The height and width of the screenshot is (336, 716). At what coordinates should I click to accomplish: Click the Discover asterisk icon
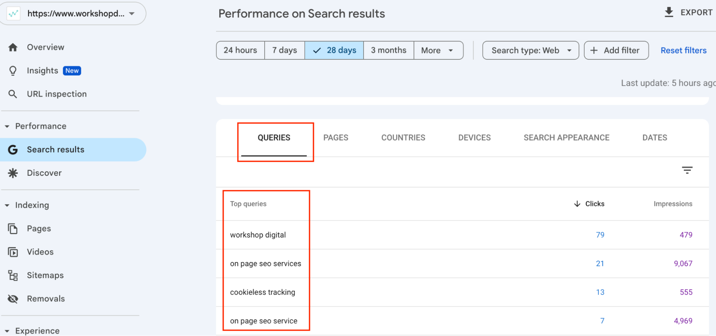click(x=13, y=173)
